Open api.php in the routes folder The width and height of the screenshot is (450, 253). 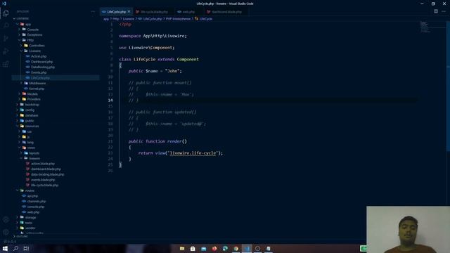coord(32,196)
